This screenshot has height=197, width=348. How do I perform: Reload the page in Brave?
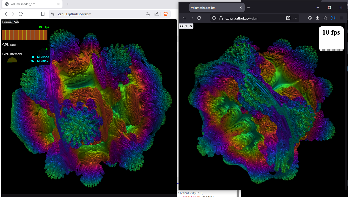(21, 14)
